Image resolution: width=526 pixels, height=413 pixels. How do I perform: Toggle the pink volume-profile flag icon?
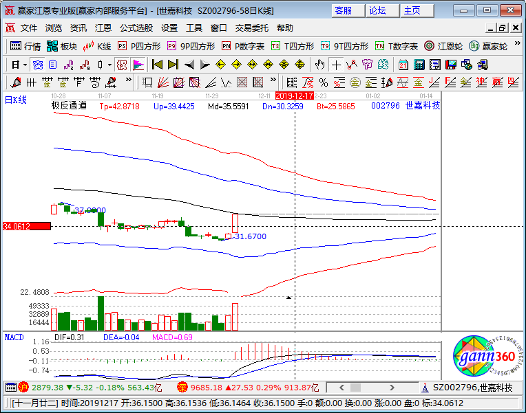[138, 65]
